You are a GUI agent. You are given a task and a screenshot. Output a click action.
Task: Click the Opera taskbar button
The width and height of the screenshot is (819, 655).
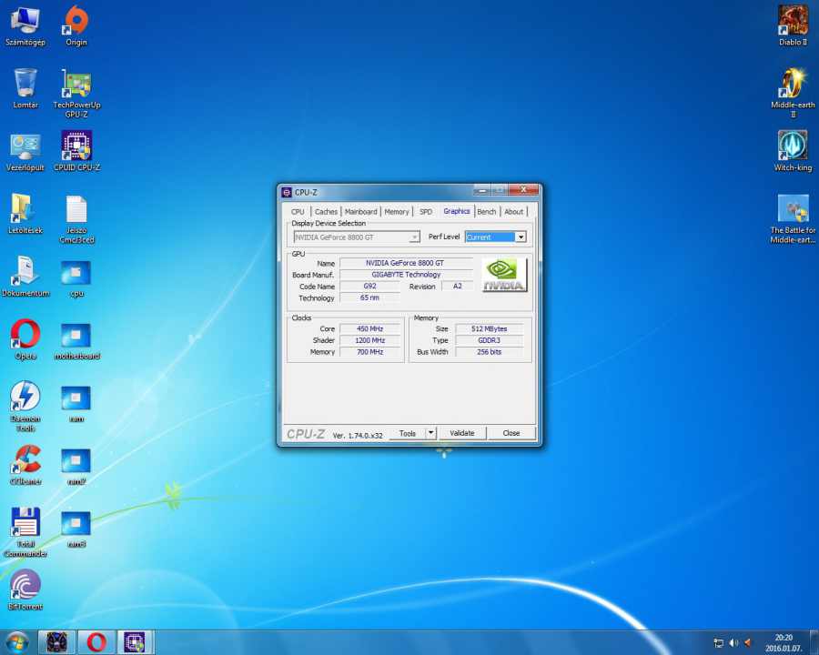[96, 642]
